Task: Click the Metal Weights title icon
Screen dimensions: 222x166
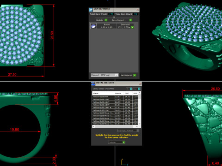Action: (x=93, y=84)
